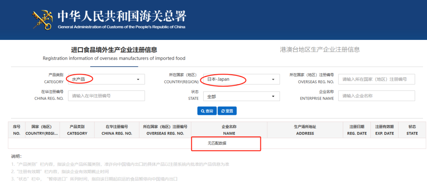Click the 无匹配数据 empty result row
The image size is (427, 186).
(x=217, y=143)
